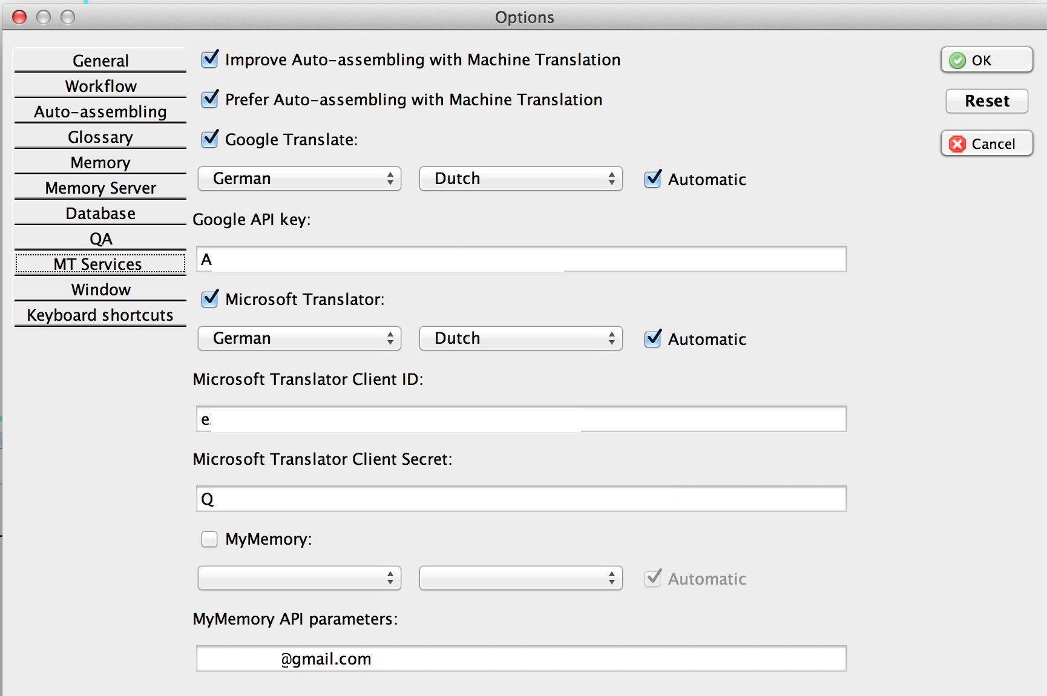The width and height of the screenshot is (1047, 696).
Task: Toggle Automatic for Google Translate
Action: (x=653, y=179)
